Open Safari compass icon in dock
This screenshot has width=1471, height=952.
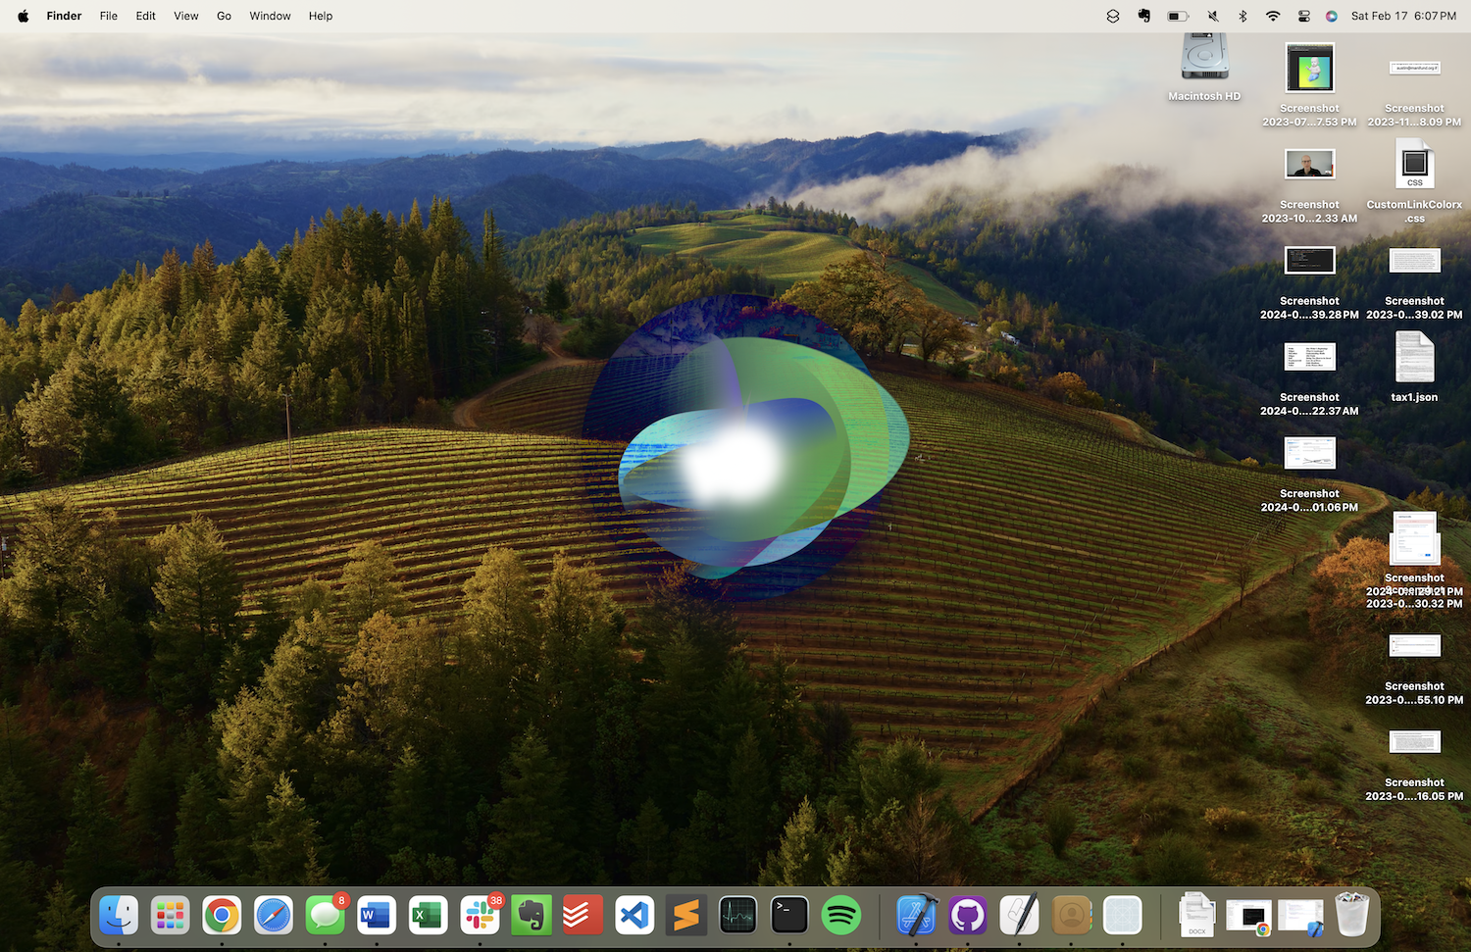[274, 916]
